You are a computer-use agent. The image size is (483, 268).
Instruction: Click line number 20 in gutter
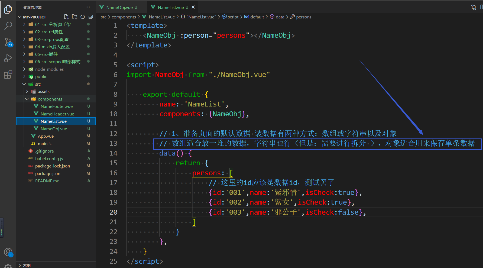tap(114, 212)
